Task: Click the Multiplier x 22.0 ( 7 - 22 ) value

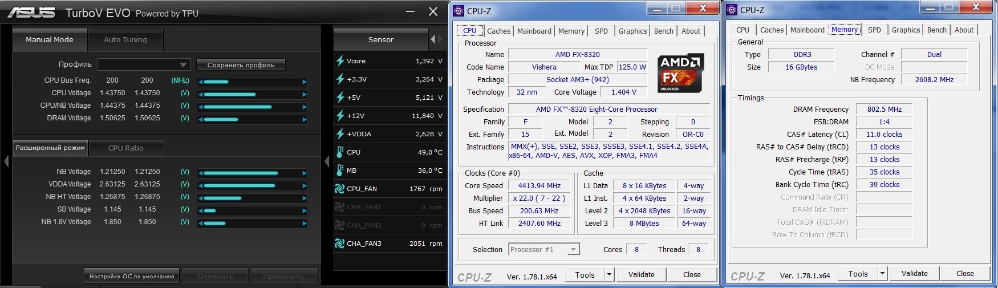Action: (539, 198)
